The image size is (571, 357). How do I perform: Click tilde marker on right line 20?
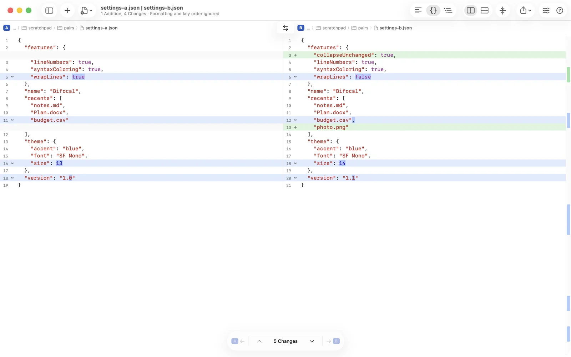pos(295,178)
